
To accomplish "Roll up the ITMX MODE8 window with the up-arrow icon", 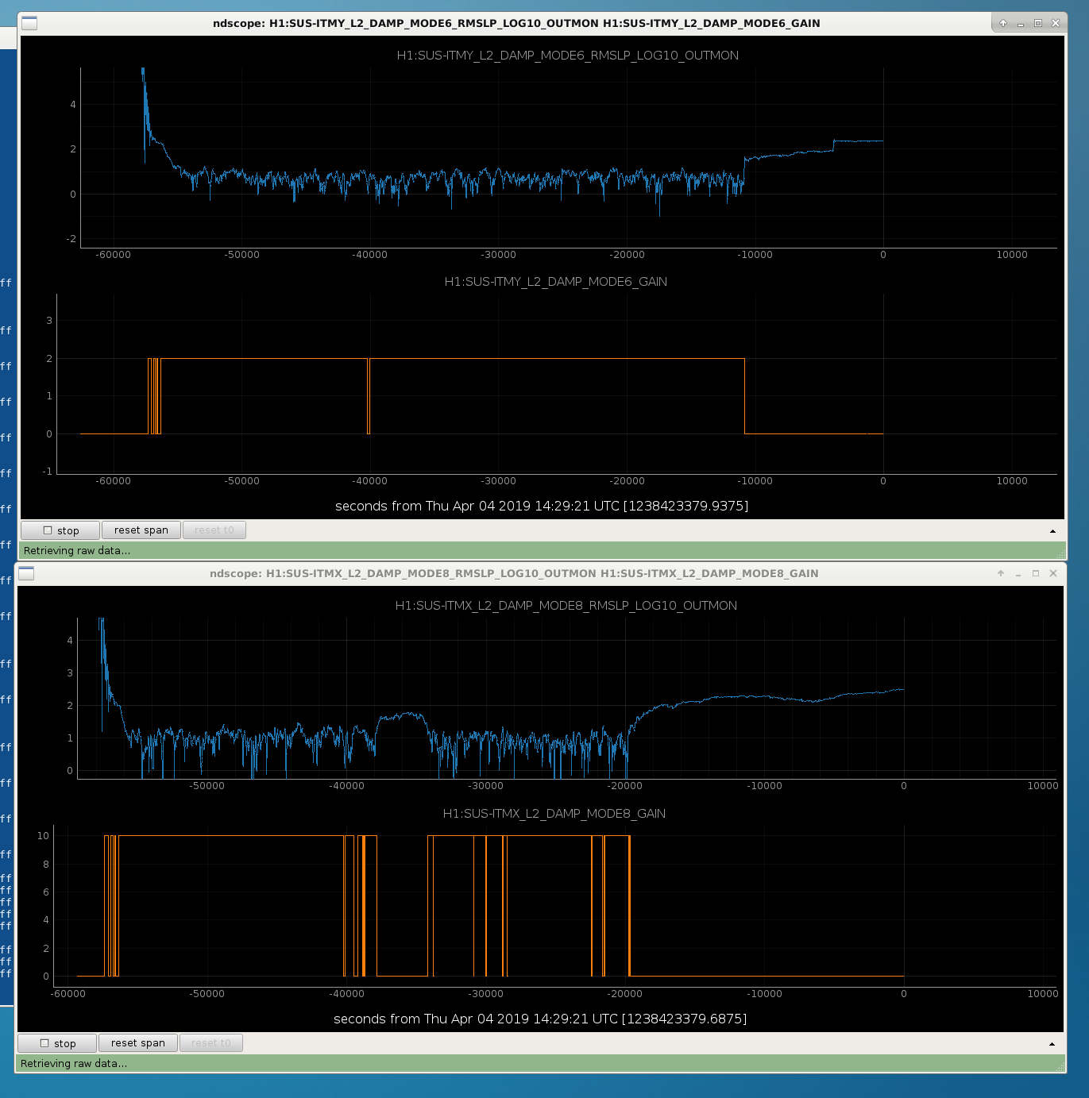I will [x=1001, y=573].
